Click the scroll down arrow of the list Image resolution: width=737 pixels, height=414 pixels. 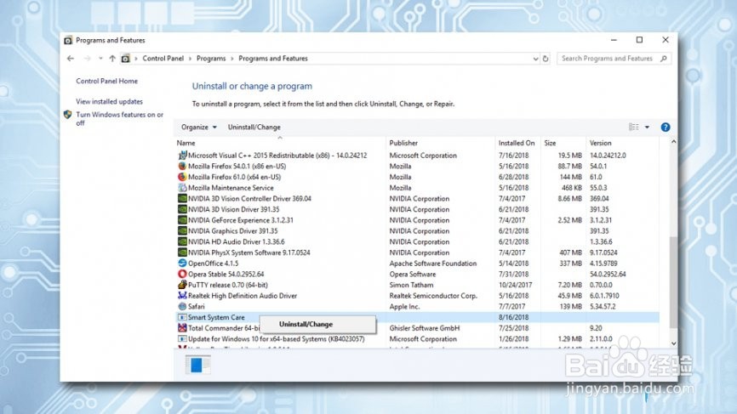point(673,343)
